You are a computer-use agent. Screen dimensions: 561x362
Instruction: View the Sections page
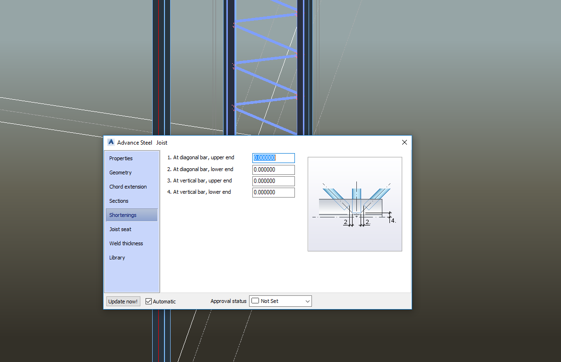pyautogui.click(x=118, y=201)
